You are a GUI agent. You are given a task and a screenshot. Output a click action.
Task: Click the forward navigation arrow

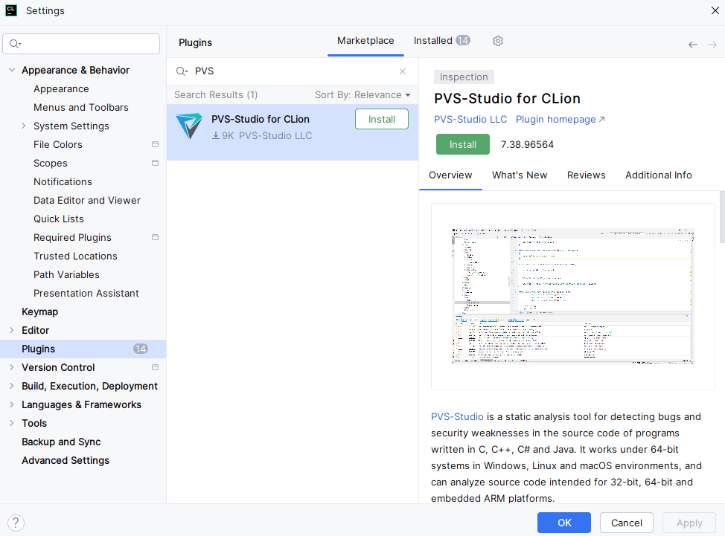712,45
